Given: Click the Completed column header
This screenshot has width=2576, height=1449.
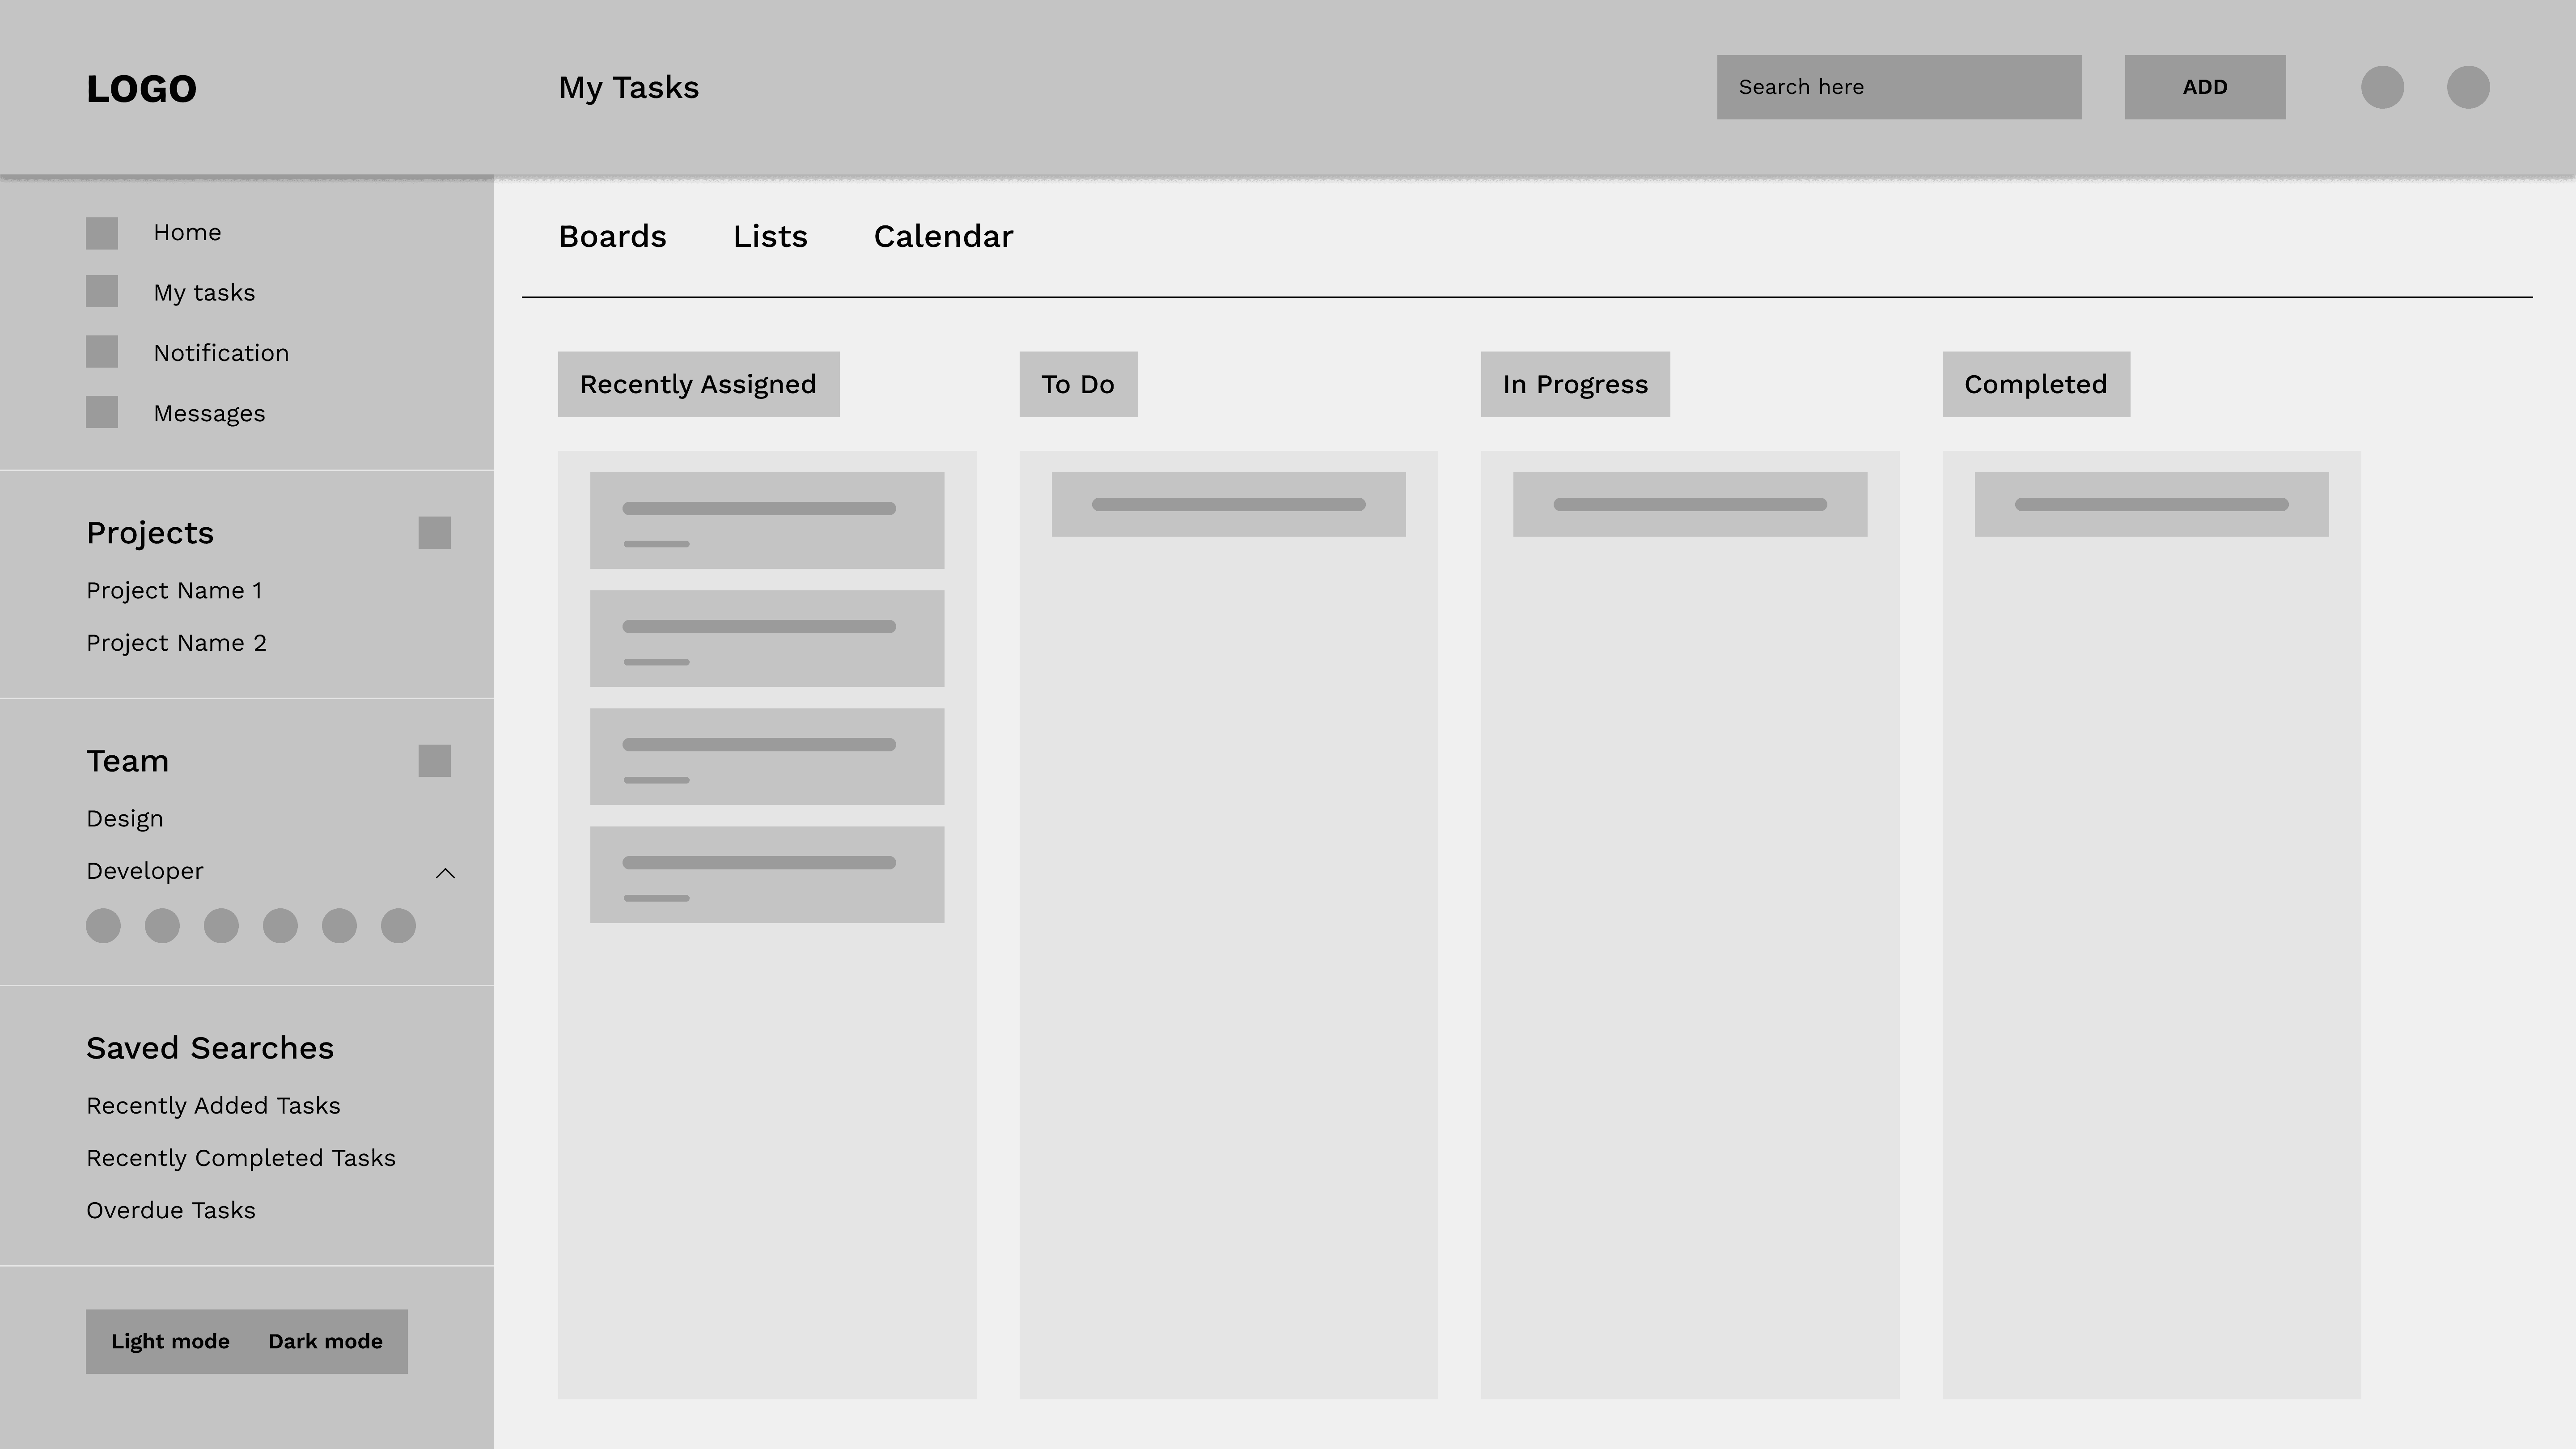Looking at the screenshot, I should 2036,384.
